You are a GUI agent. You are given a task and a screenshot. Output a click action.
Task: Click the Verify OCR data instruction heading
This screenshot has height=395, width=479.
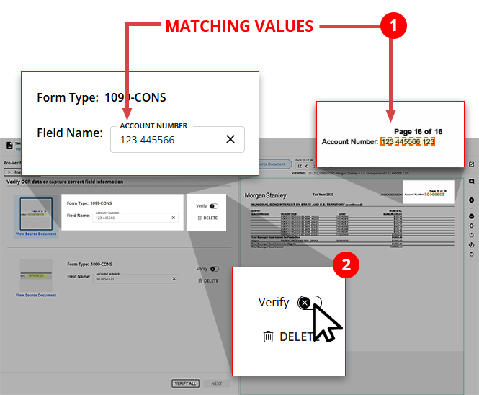point(65,182)
